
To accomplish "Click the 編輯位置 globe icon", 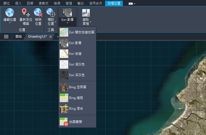I will 10,12.
